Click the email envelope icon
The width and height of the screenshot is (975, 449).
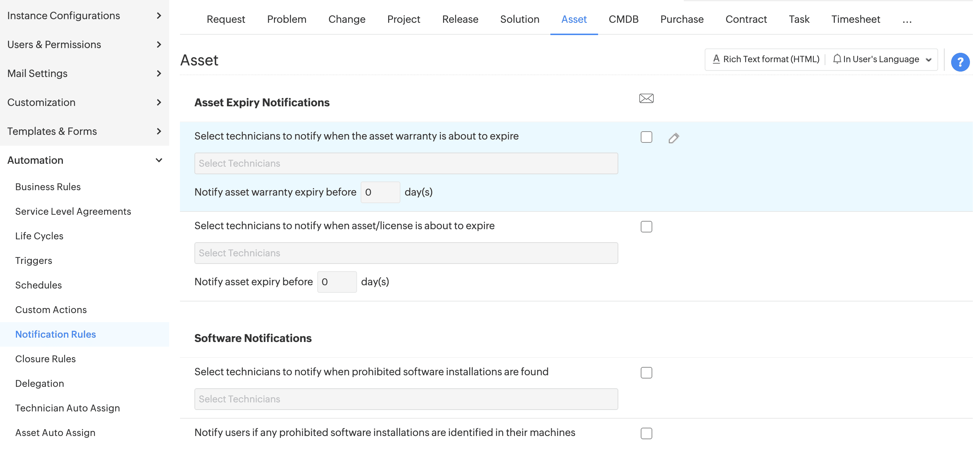(646, 98)
